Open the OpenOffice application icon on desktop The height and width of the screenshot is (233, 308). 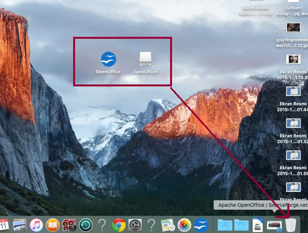(x=108, y=59)
